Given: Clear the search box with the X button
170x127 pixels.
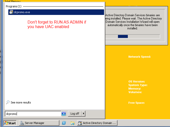Looking at the screenshot, I should tap(64, 114).
